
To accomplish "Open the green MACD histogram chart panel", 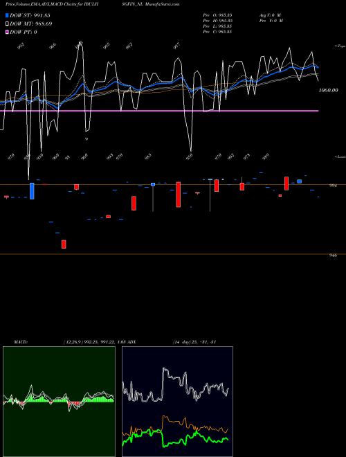I will 59,402.
